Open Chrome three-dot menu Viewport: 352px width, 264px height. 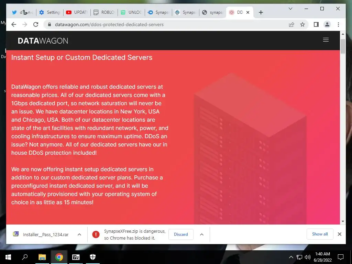338,24
